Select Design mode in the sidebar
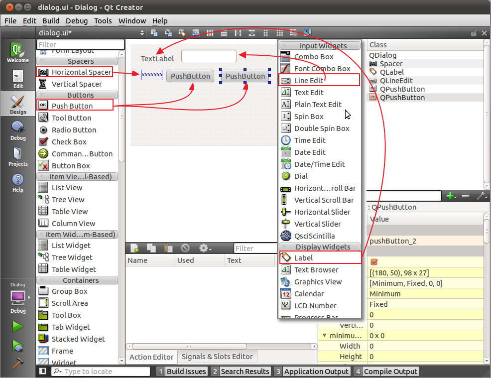Screen dimensions: 491x378 17,104
